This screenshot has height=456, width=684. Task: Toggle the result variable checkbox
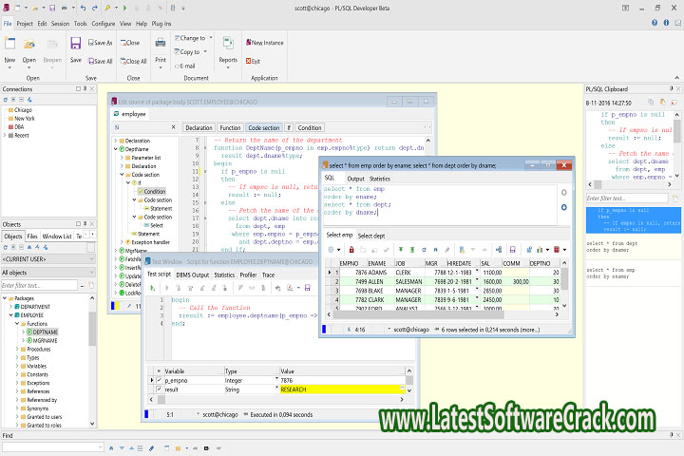click(160, 389)
